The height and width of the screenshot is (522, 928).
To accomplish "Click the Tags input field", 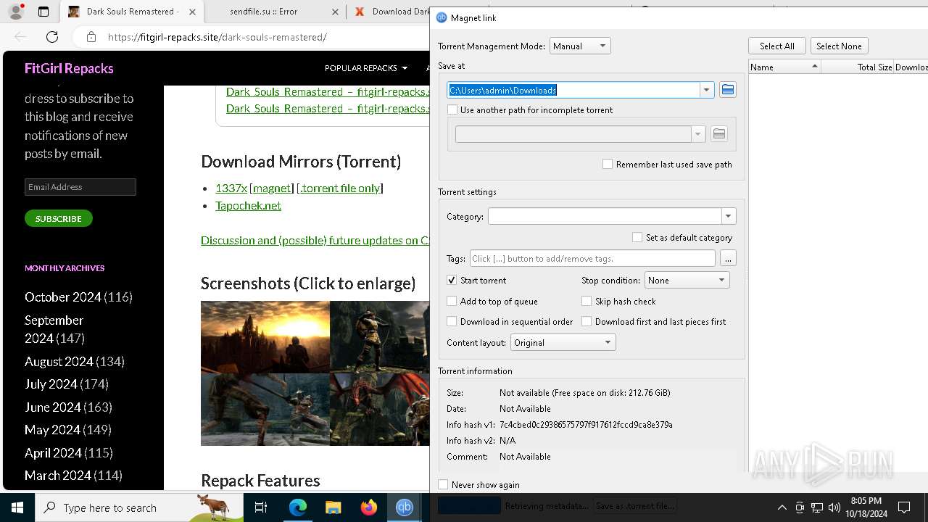I will pyautogui.click(x=592, y=258).
